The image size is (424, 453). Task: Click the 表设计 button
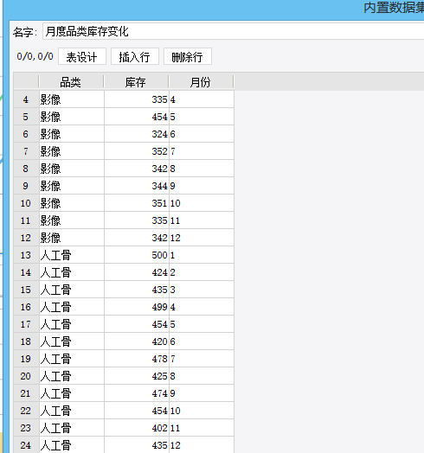click(x=82, y=56)
